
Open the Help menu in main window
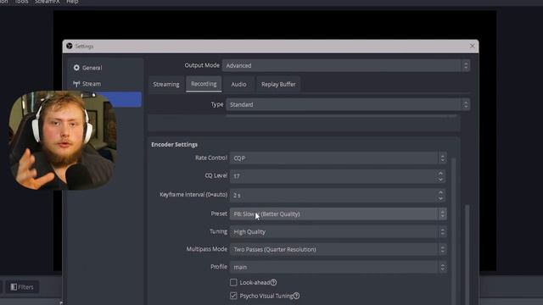click(72, 2)
